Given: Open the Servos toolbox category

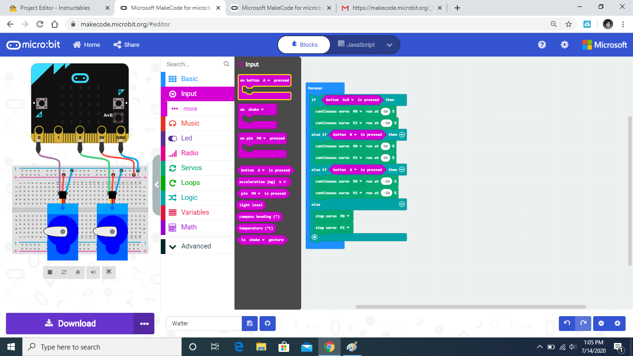Looking at the screenshot, I should [x=197, y=168].
